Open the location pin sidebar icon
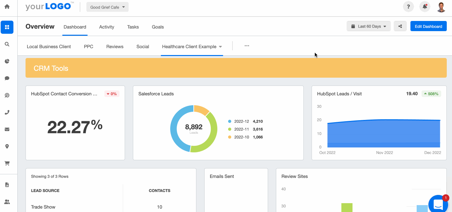452x212 pixels. [7, 146]
